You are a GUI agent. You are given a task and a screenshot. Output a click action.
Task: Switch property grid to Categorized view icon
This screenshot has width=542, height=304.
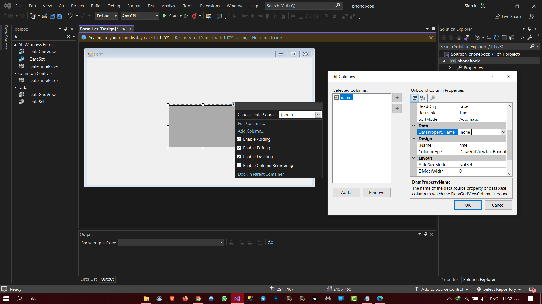414,98
